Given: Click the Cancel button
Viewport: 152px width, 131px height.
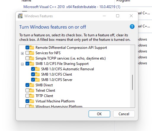Looking at the screenshot, I should 124,114.
